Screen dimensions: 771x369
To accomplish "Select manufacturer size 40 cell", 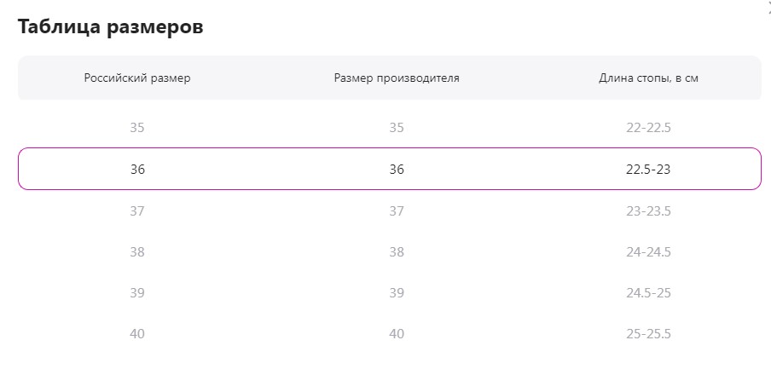I will pyautogui.click(x=397, y=333).
